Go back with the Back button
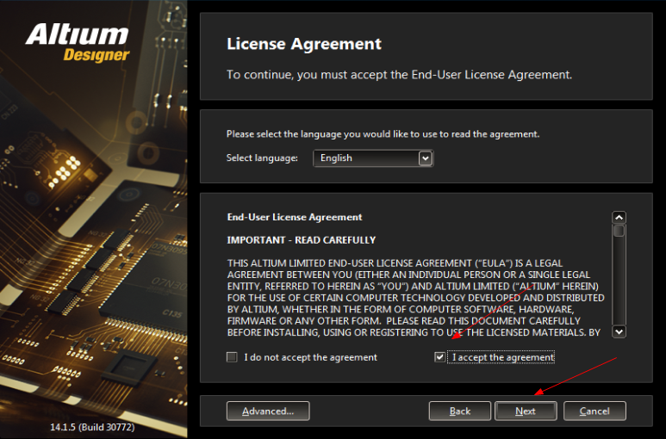The height and width of the screenshot is (439, 666). coord(460,411)
